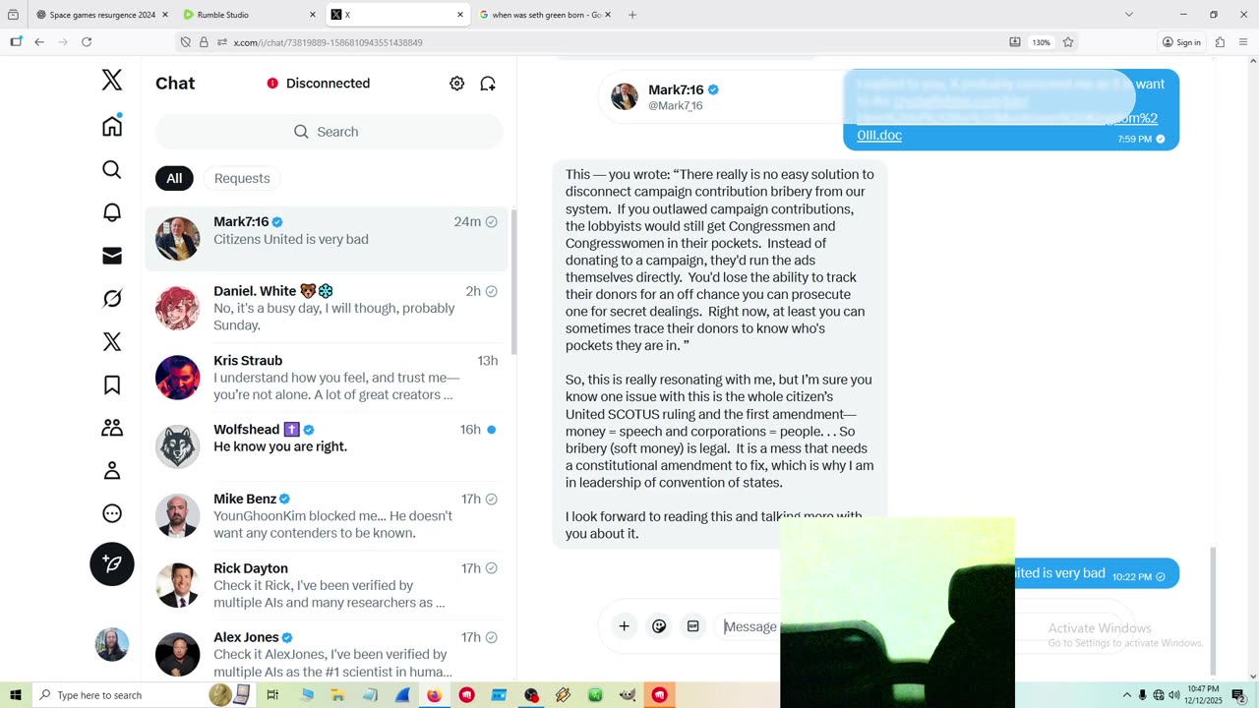Open Grok icon in sidebar
The image size is (1259, 708).
point(112,298)
